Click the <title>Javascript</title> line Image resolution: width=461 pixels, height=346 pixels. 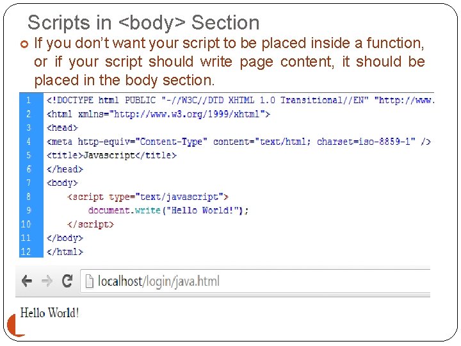(x=111, y=155)
